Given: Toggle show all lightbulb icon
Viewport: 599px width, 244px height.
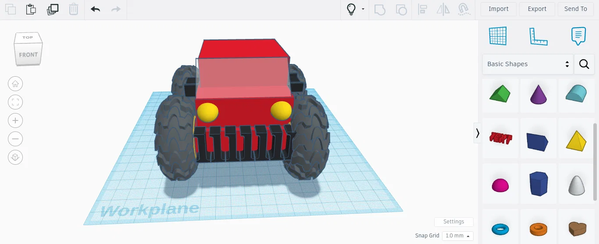Looking at the screenshot, I should pyautogui.click(x=351, y=9).
